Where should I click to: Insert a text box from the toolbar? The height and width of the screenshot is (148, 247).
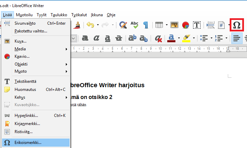pyautogui.click(x=196, y=25)
